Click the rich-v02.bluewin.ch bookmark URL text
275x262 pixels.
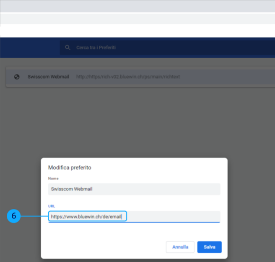pos(128,77)
